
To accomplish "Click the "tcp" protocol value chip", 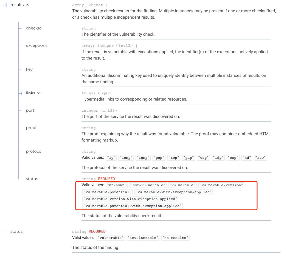I will pos(173,158).
